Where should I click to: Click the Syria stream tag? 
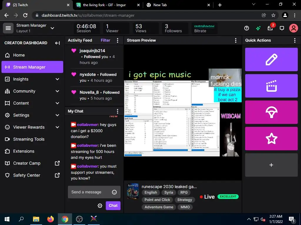coord(168,193)
